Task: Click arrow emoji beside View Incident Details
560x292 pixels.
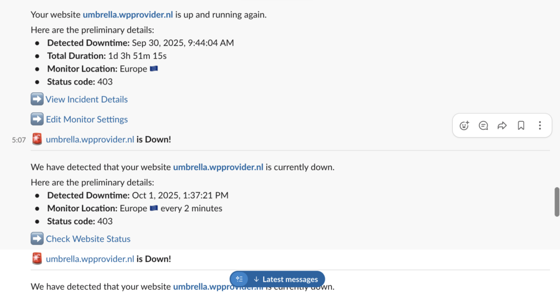Action: click(37, 99)
